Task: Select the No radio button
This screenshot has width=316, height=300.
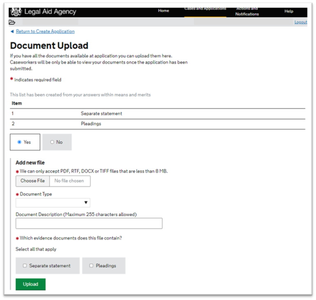Action: [52, 142]
